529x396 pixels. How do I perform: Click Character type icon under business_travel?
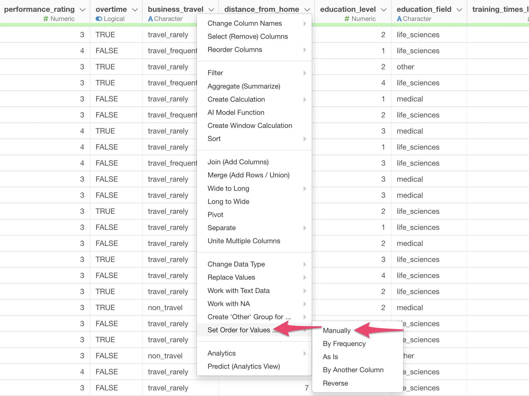[150, 19]
